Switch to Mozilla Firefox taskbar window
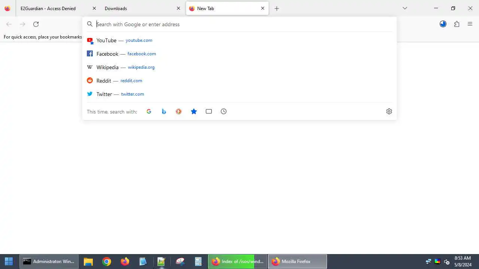The width and height of the screenshot is (479, 269). click(298, 262)
